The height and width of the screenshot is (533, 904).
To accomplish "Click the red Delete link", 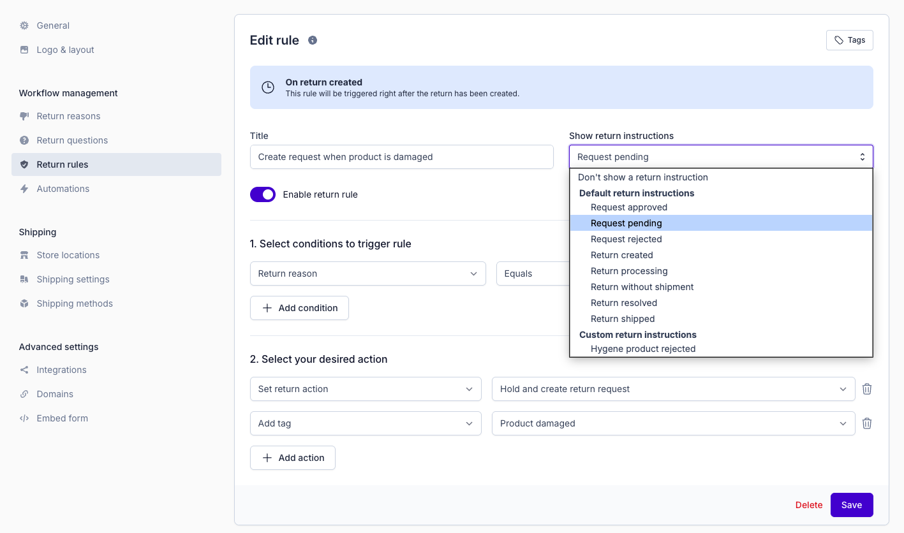I will click(808, 505).
